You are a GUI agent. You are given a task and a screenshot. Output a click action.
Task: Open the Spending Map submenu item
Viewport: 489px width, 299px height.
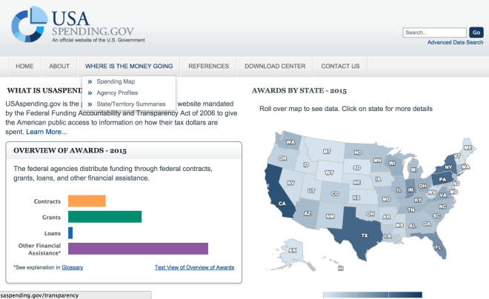click(116, 81)
